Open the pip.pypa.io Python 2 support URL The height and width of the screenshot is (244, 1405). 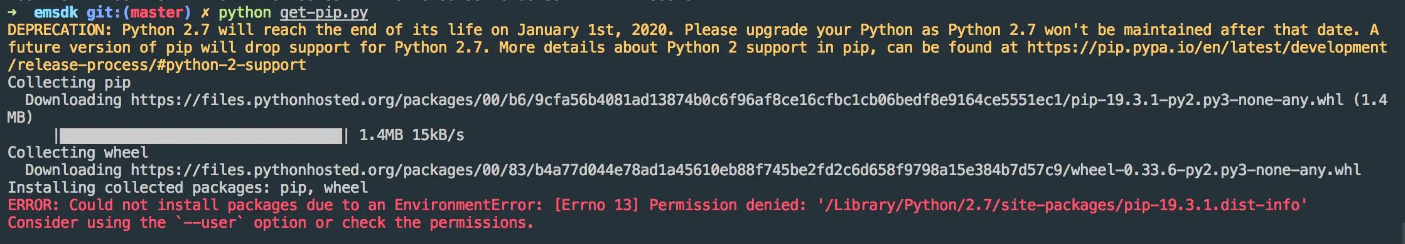pyautogui.click(x=1207, y=48)
